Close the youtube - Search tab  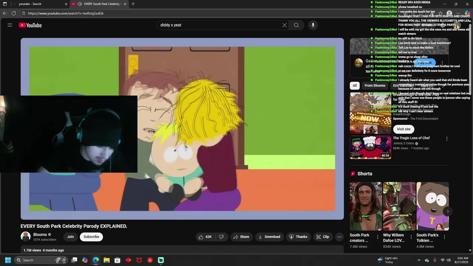(66, 4)
